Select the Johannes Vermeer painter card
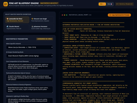The image size is (137, 103). 42,27
